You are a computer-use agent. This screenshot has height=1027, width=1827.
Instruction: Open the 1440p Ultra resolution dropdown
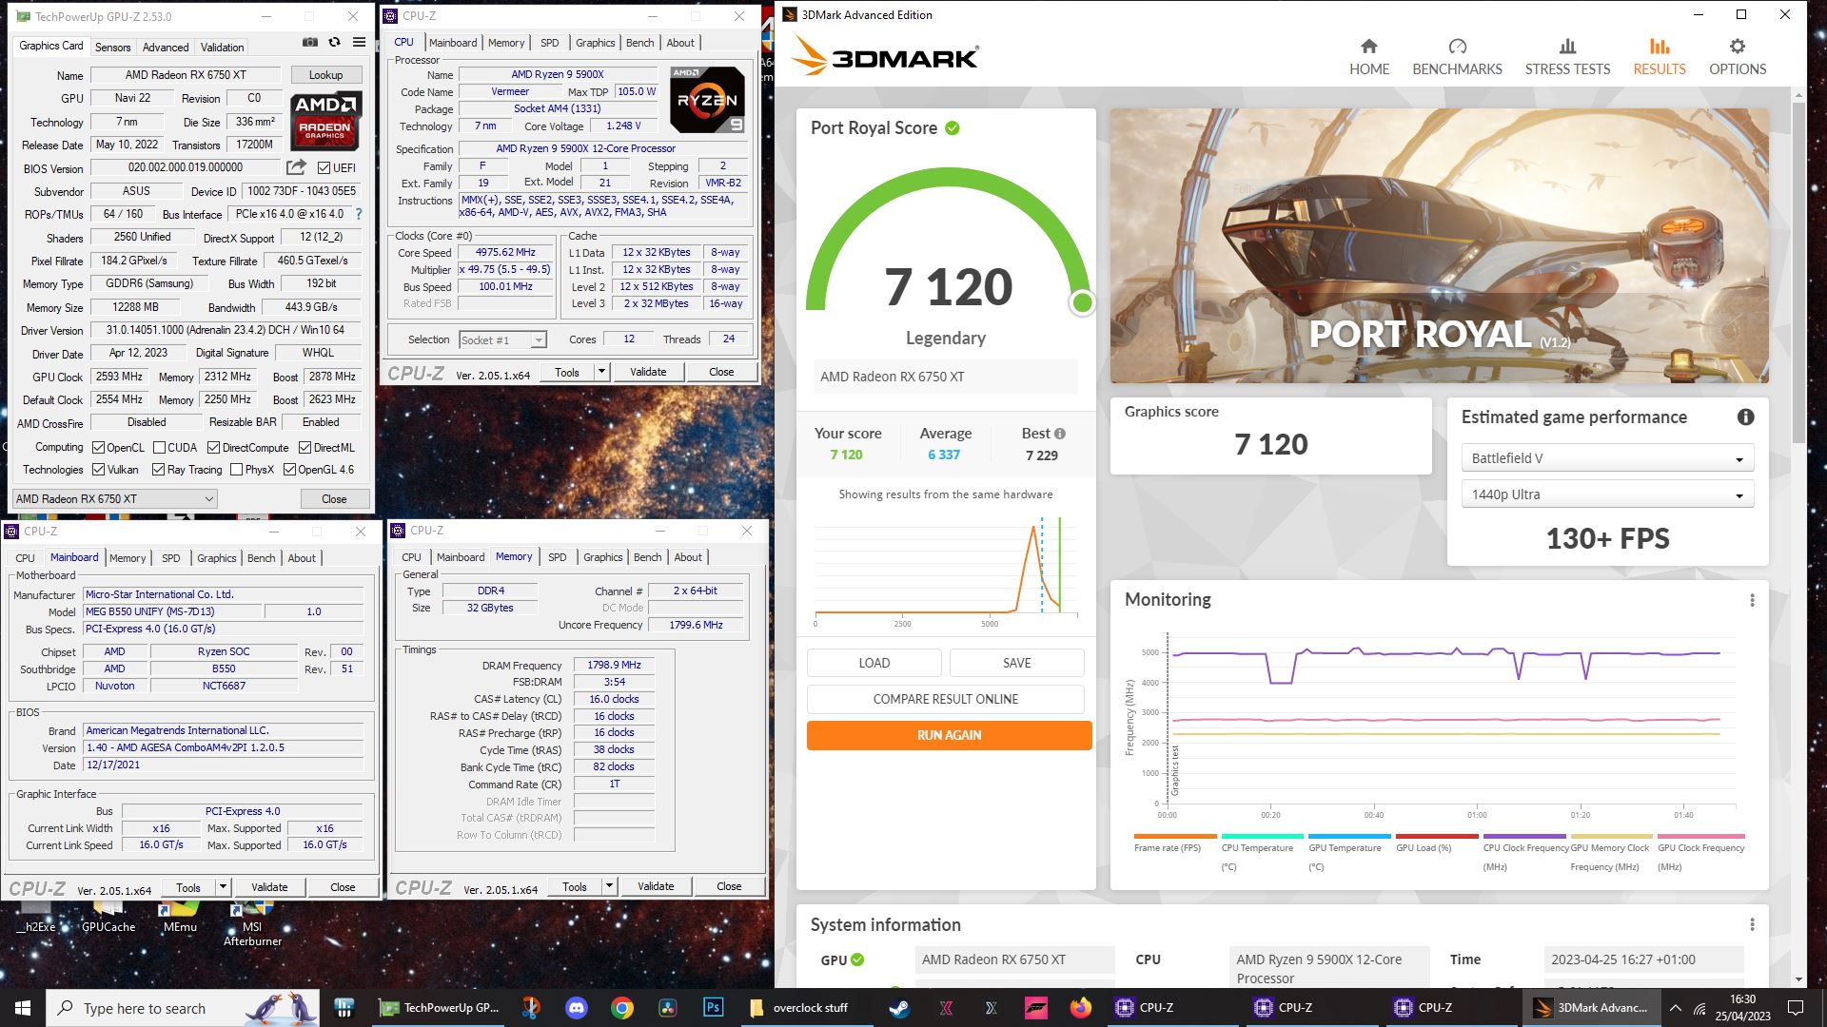(x=1606, y=494)
